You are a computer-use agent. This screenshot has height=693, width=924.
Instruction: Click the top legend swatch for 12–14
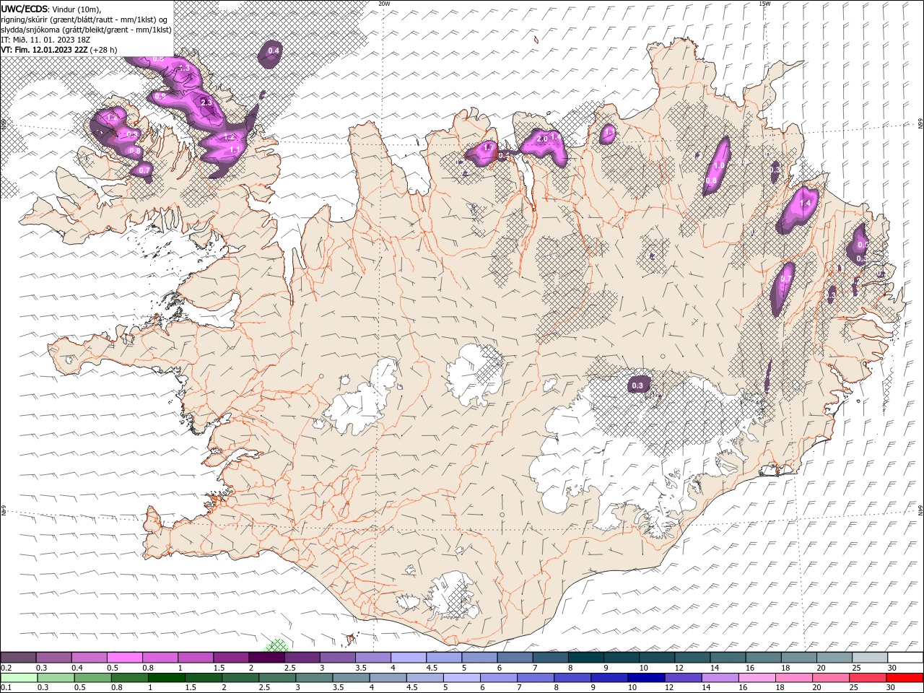click(692, 658)
